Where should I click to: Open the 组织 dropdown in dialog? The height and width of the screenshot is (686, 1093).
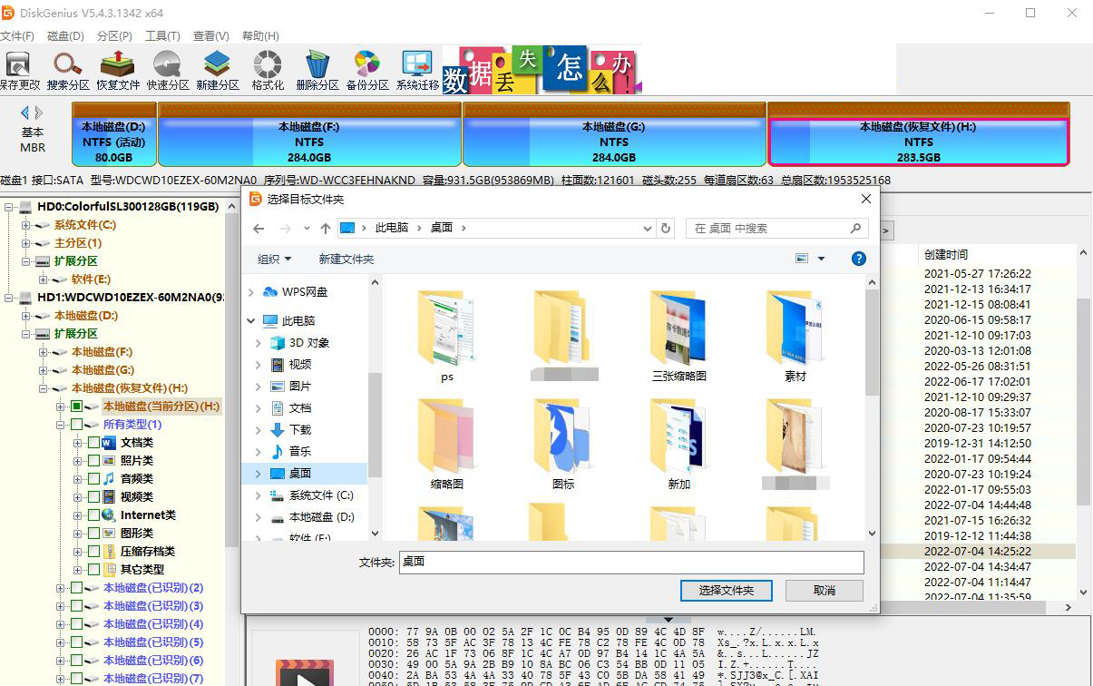274,259
